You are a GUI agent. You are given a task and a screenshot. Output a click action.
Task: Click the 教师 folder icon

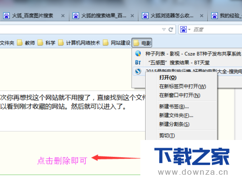click(x=19, y=42)
